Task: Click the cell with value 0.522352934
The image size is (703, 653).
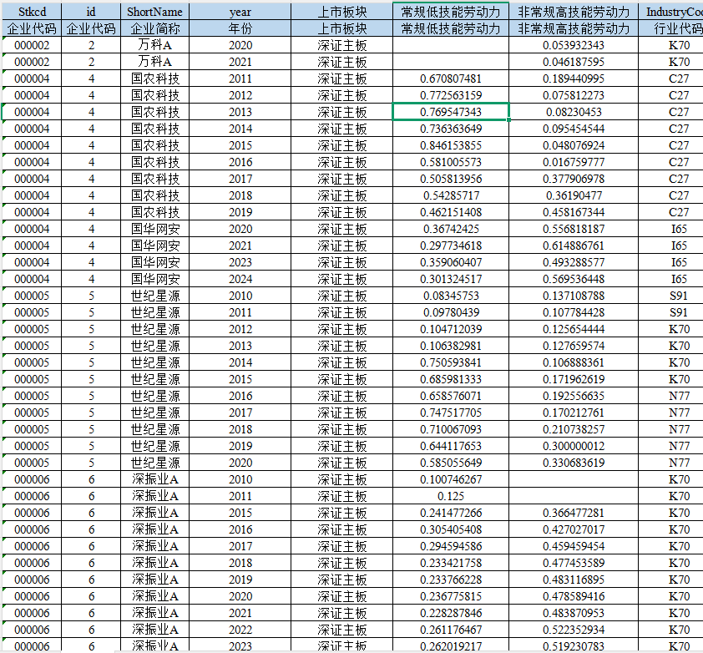Action: (573, 630)
